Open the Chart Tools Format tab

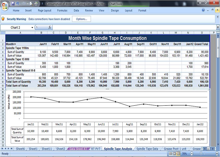point(142,10)
